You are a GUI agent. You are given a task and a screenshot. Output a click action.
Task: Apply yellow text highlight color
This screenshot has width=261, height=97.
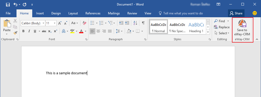point(72,31)
